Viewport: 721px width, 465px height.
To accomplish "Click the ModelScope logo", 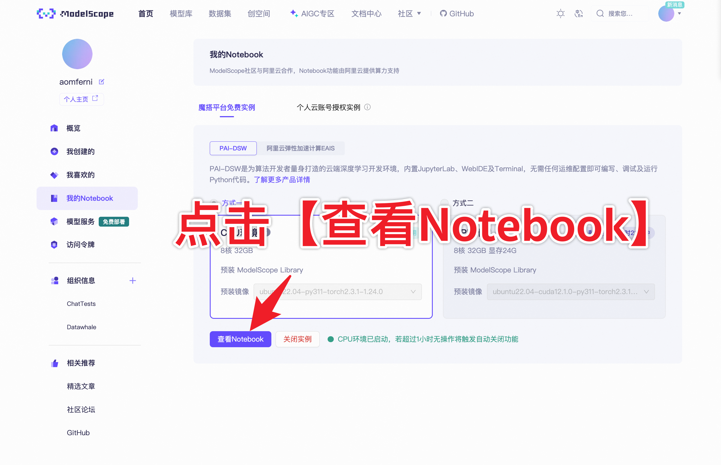I will click(75, 13).
